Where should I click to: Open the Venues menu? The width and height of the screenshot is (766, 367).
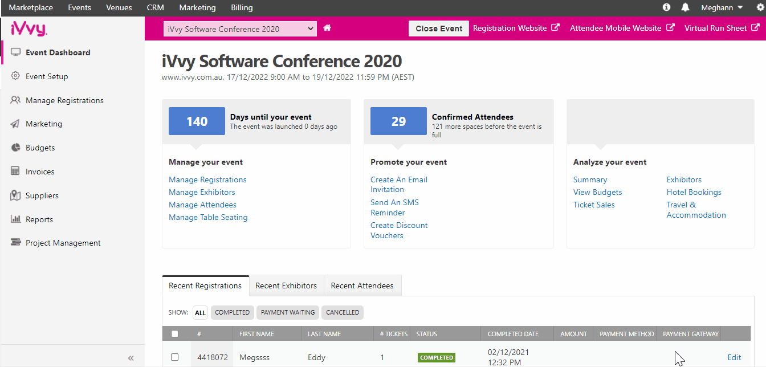(119, 8)
